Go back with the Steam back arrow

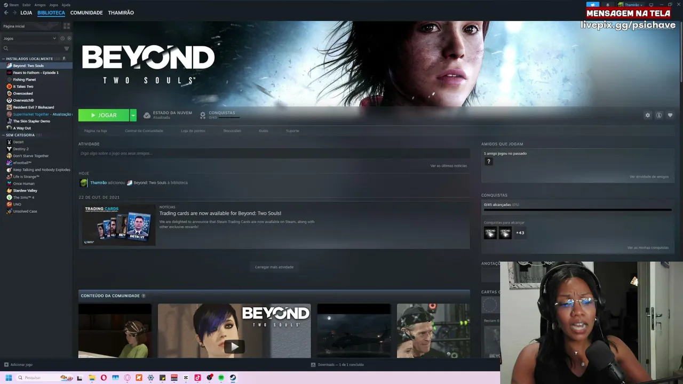click(x=6, y=12)
